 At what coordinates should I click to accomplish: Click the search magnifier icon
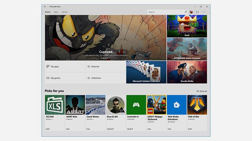click(186, 12)
